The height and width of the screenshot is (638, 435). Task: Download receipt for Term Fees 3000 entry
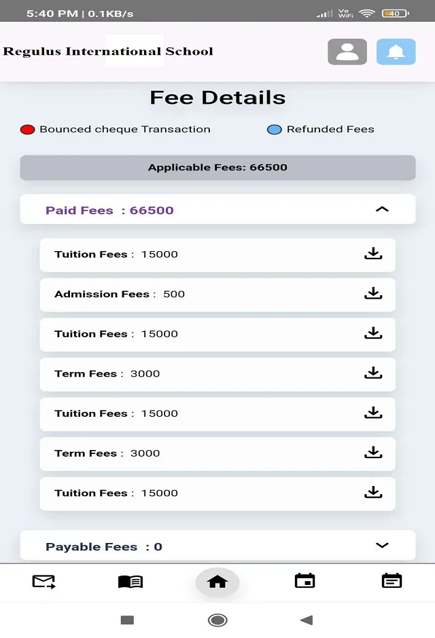[373, 374]
